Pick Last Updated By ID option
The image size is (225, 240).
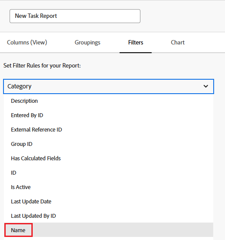point(109,216)
